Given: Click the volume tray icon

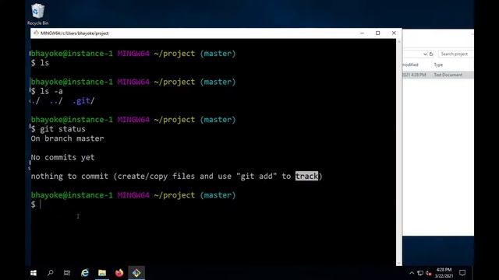Looking at the screenshot, I should point(429,273).
